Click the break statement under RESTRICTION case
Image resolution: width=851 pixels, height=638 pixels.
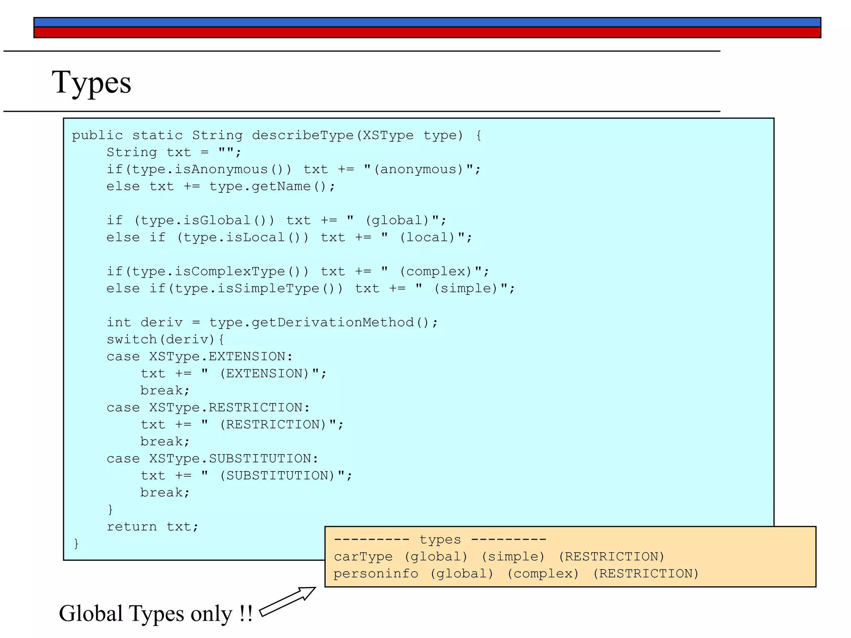pyautogui.click(x=165, y=442)
